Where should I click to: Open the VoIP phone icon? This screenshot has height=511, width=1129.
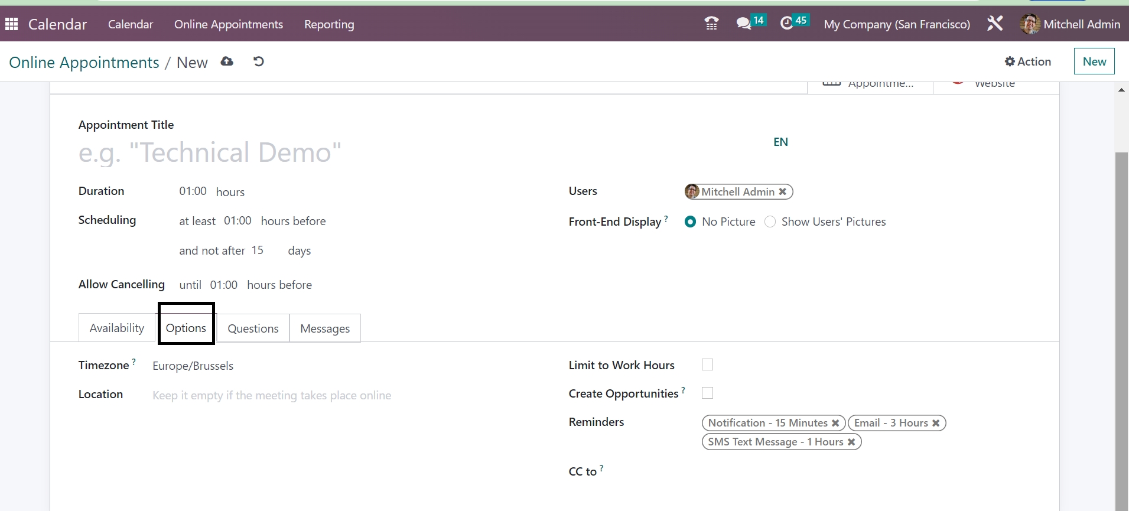(711, 24)
